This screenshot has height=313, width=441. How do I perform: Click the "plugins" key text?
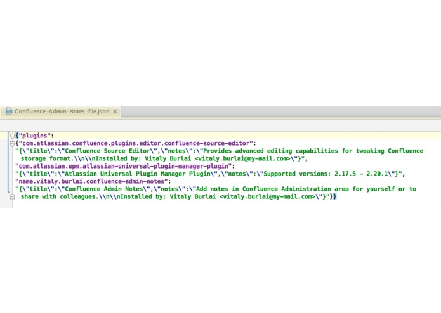coord(35,136)
